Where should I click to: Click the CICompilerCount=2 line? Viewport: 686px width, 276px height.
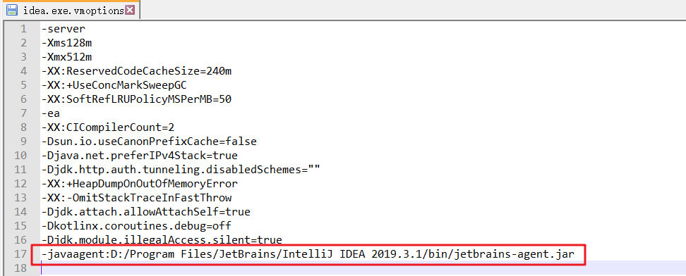(x=108, y=127)
